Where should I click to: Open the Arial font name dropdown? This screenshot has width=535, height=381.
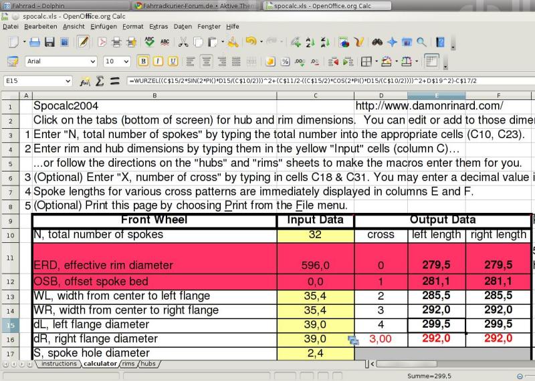tap(93, 61)
